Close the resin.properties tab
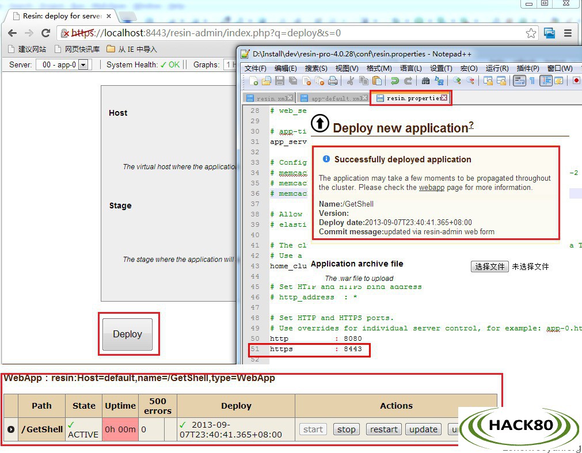Viewport: 582px width, 453px height. pos(444,98)
